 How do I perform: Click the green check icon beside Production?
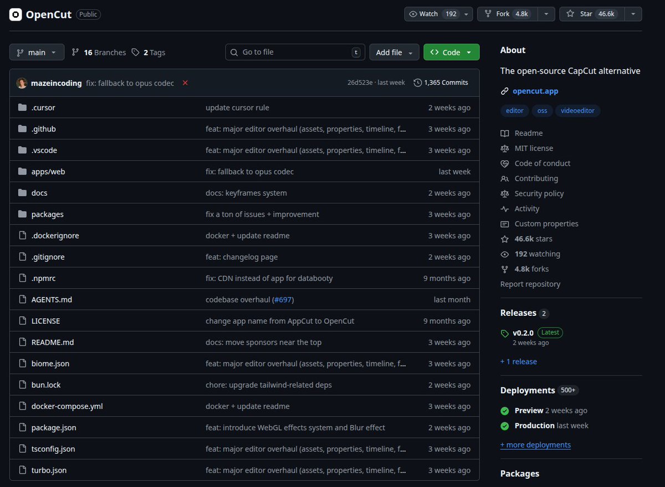tap(505, 426)
